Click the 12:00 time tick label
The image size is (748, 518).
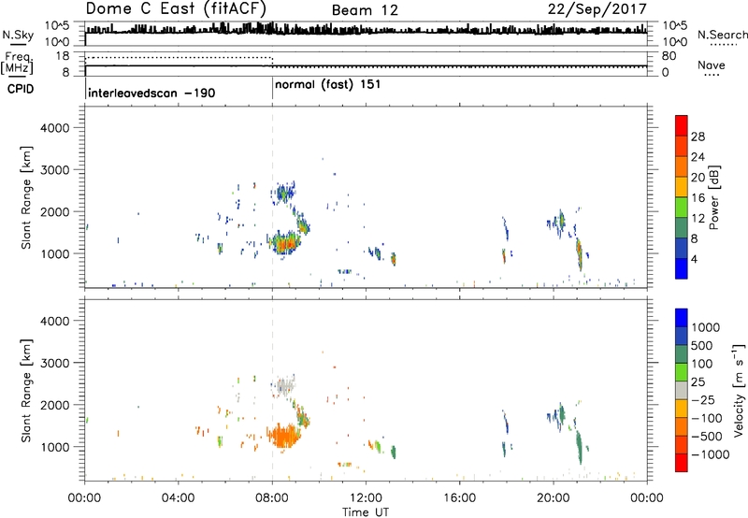pyautogui.click(x=366, y=498)
